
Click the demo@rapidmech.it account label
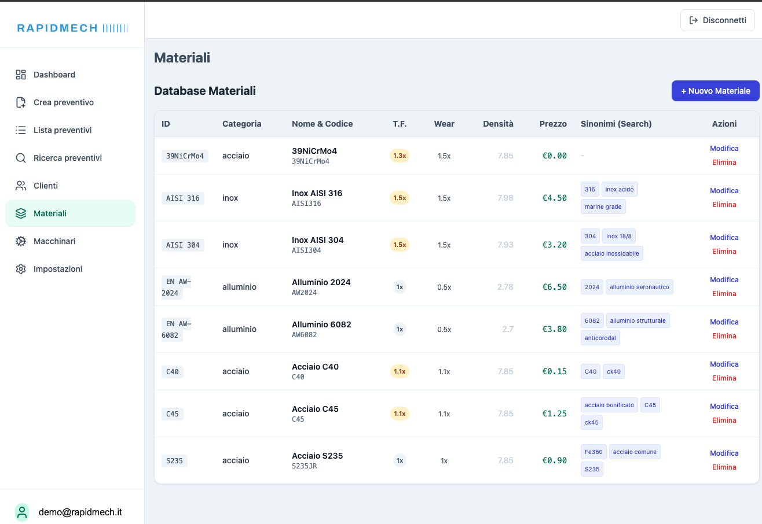(x=80, y=512)
